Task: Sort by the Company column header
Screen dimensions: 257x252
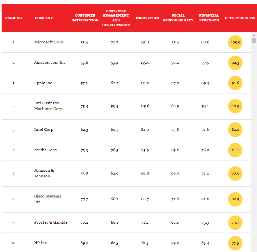Action: [x=44, y=18]
